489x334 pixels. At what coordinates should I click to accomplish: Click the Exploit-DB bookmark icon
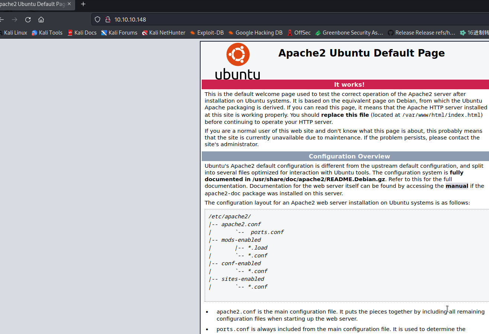192,33
